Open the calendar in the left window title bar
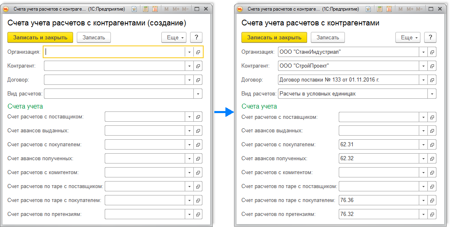The height and width of the screenshot is (227, 450). point(155,9)
